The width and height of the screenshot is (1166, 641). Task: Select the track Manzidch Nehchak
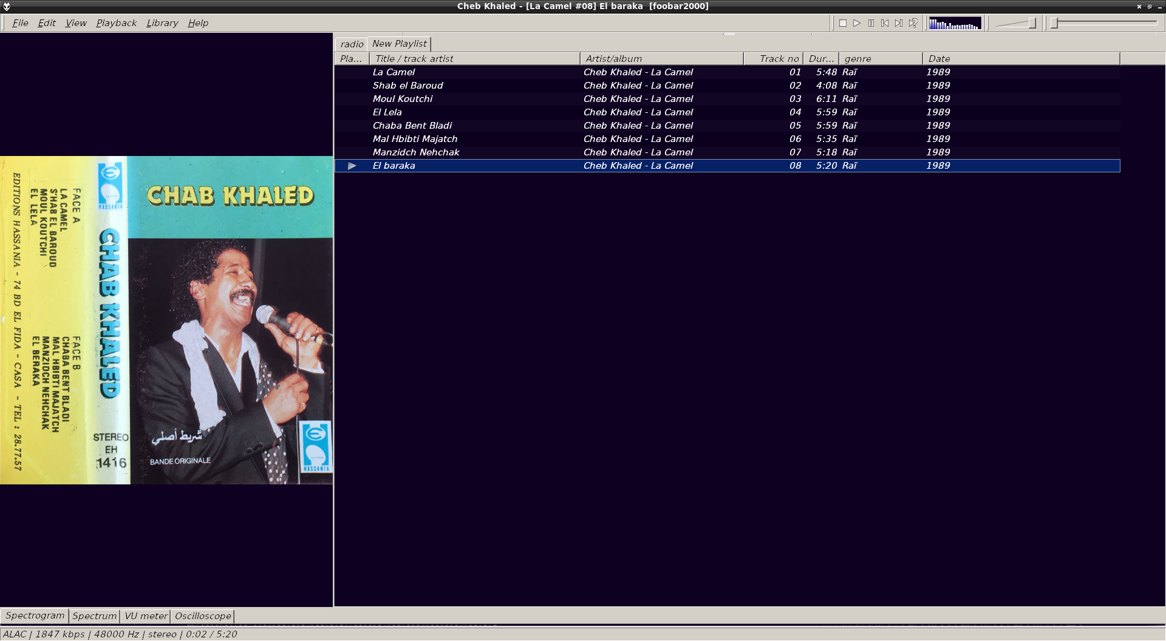pos(727,152)
